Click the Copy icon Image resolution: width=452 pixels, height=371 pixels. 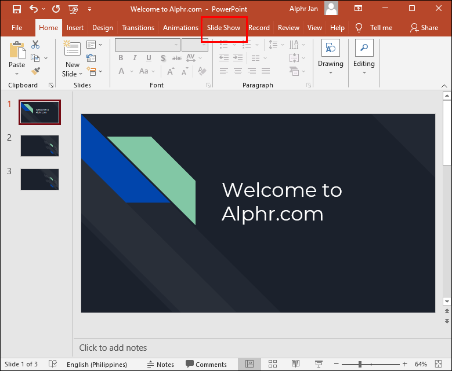[x=35, y=58]
